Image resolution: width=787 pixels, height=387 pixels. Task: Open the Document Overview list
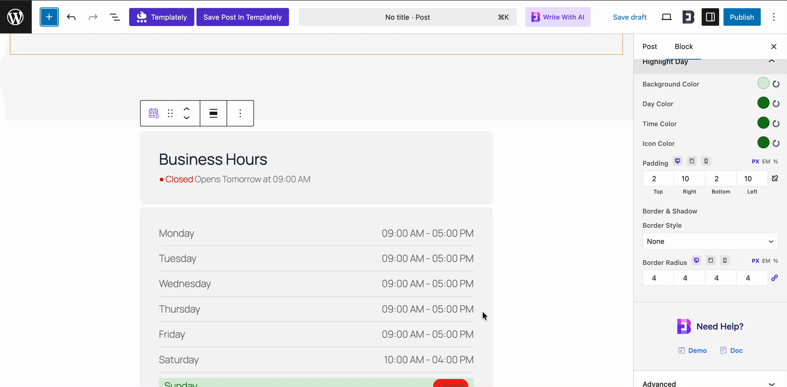115,17
